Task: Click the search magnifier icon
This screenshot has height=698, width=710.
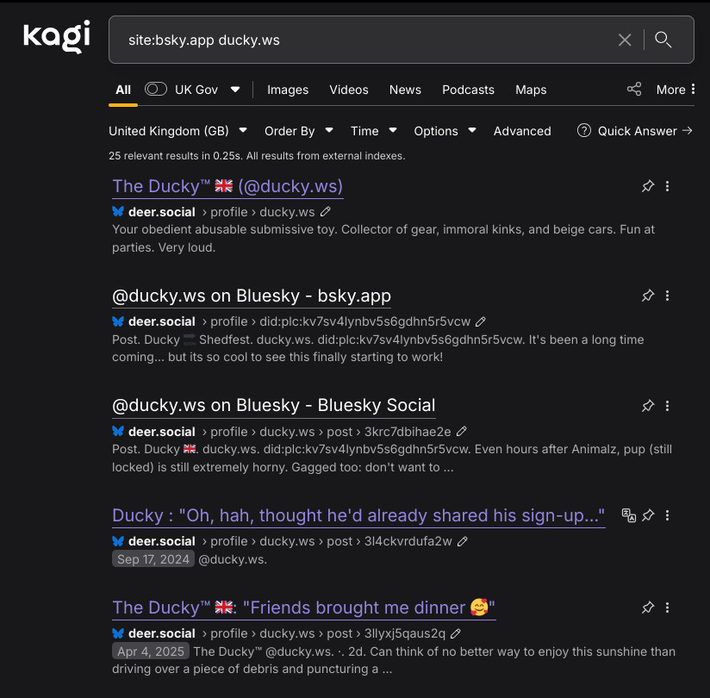Action: click(663, 40)
